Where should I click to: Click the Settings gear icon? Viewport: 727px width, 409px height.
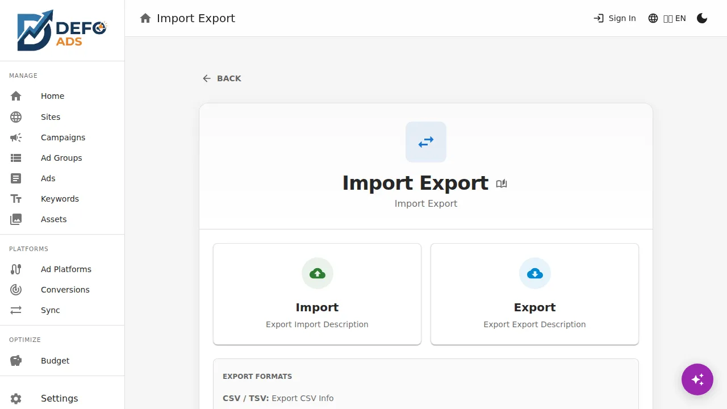coord(16,399)
